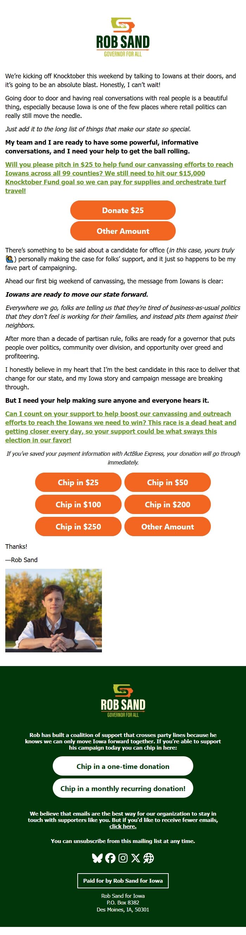Screen dimensions: 246x935
Task: Select the Chip in $50 button
Action: (x=168, y=482)
